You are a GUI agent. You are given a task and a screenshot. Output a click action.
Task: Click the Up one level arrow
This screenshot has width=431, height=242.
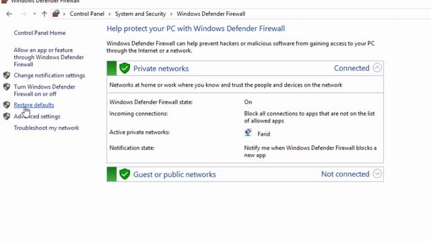click(44, 13)
